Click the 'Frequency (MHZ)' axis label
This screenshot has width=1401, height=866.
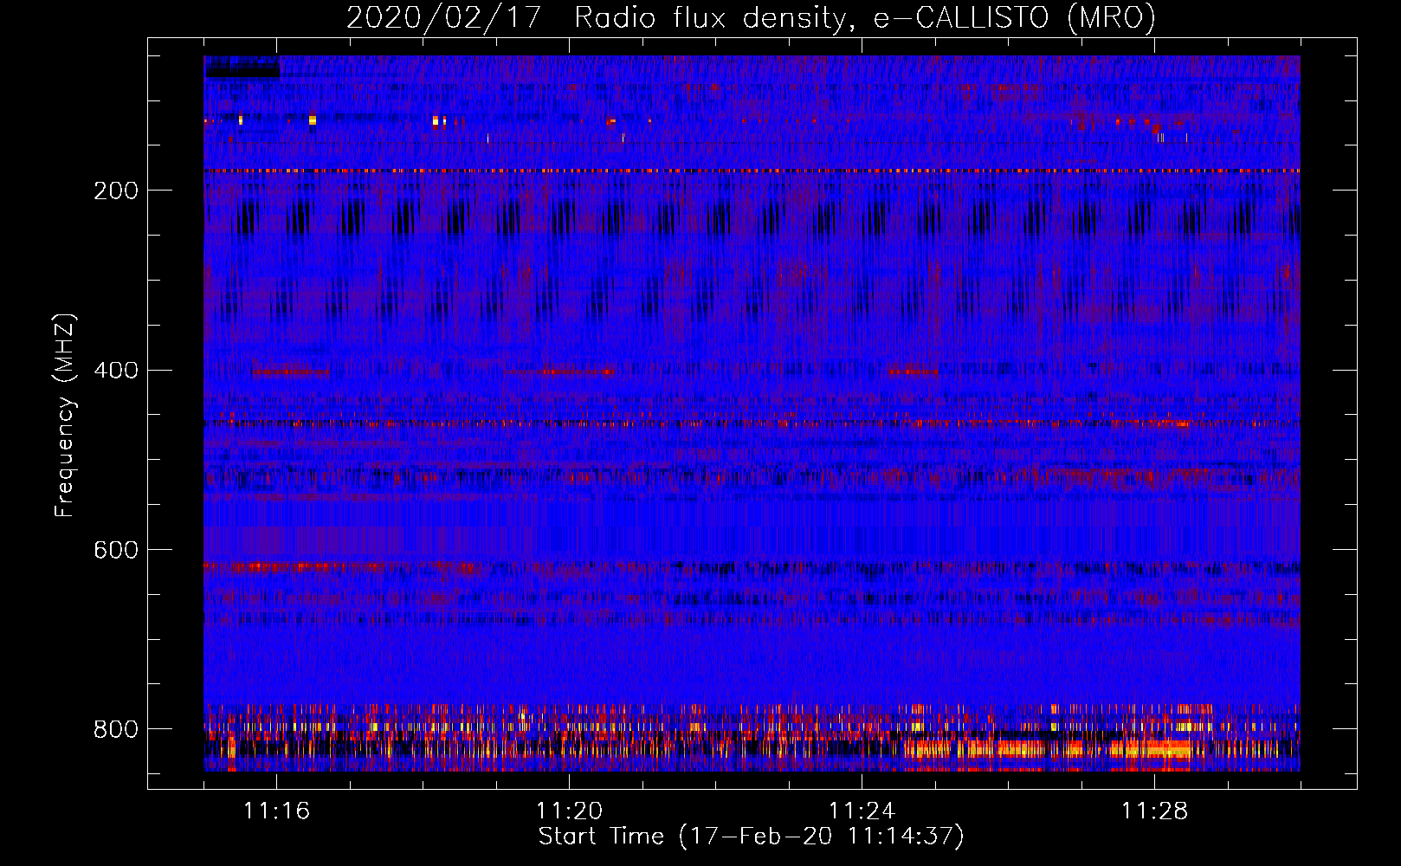[64, 415]
